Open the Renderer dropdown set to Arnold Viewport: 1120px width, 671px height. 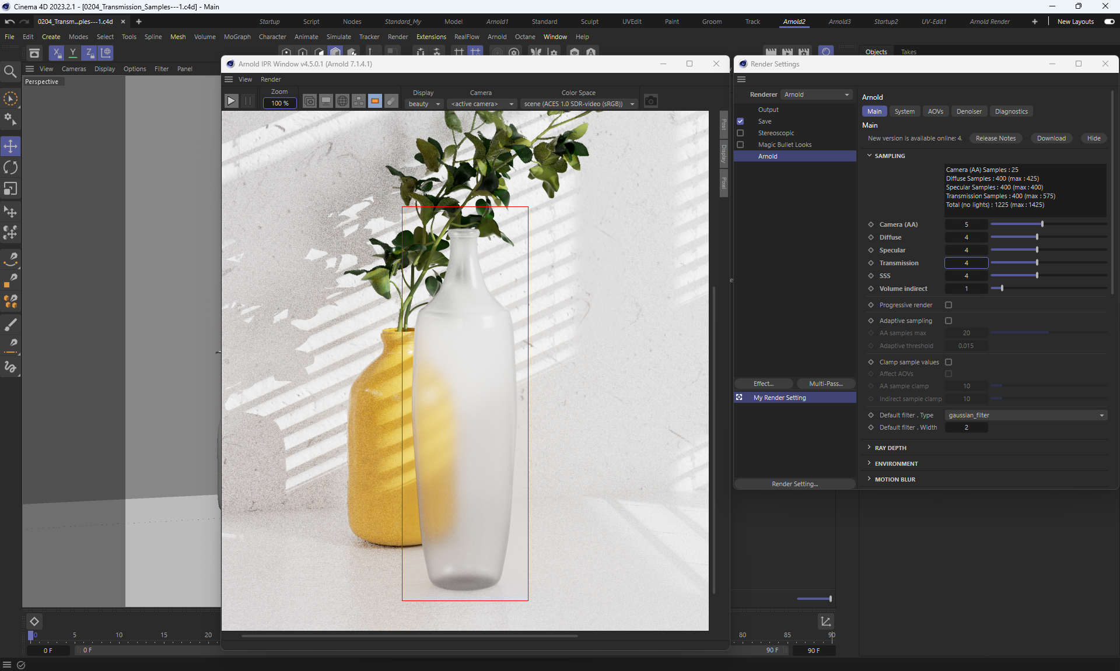coord(816,94)
